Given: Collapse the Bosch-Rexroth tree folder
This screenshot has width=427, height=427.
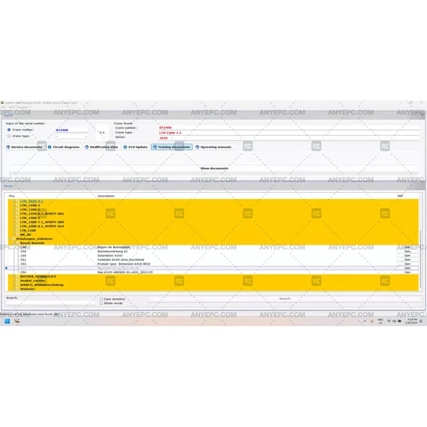Looking at the screenshot, I should 14,243.
